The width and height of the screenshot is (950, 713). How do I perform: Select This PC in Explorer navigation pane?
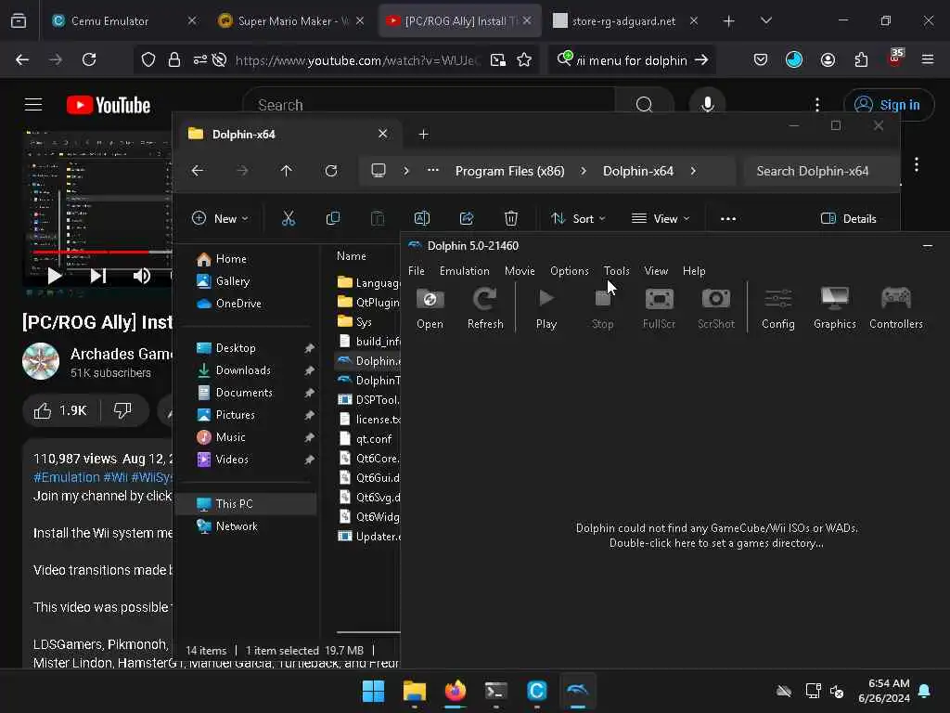245,504
